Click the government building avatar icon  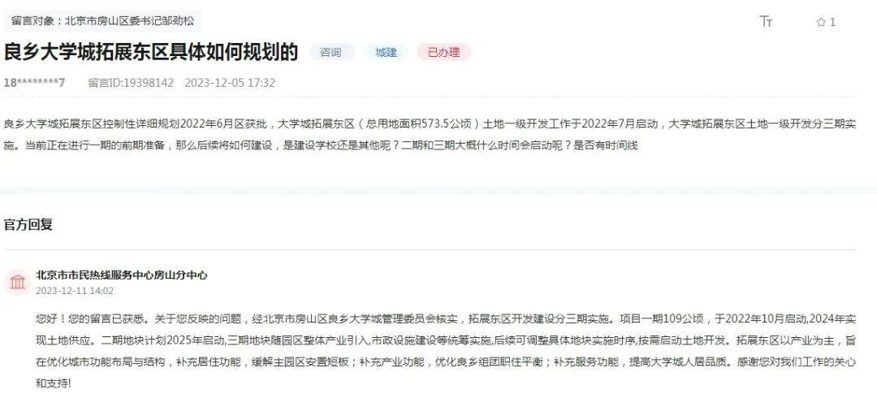[17, 282]
